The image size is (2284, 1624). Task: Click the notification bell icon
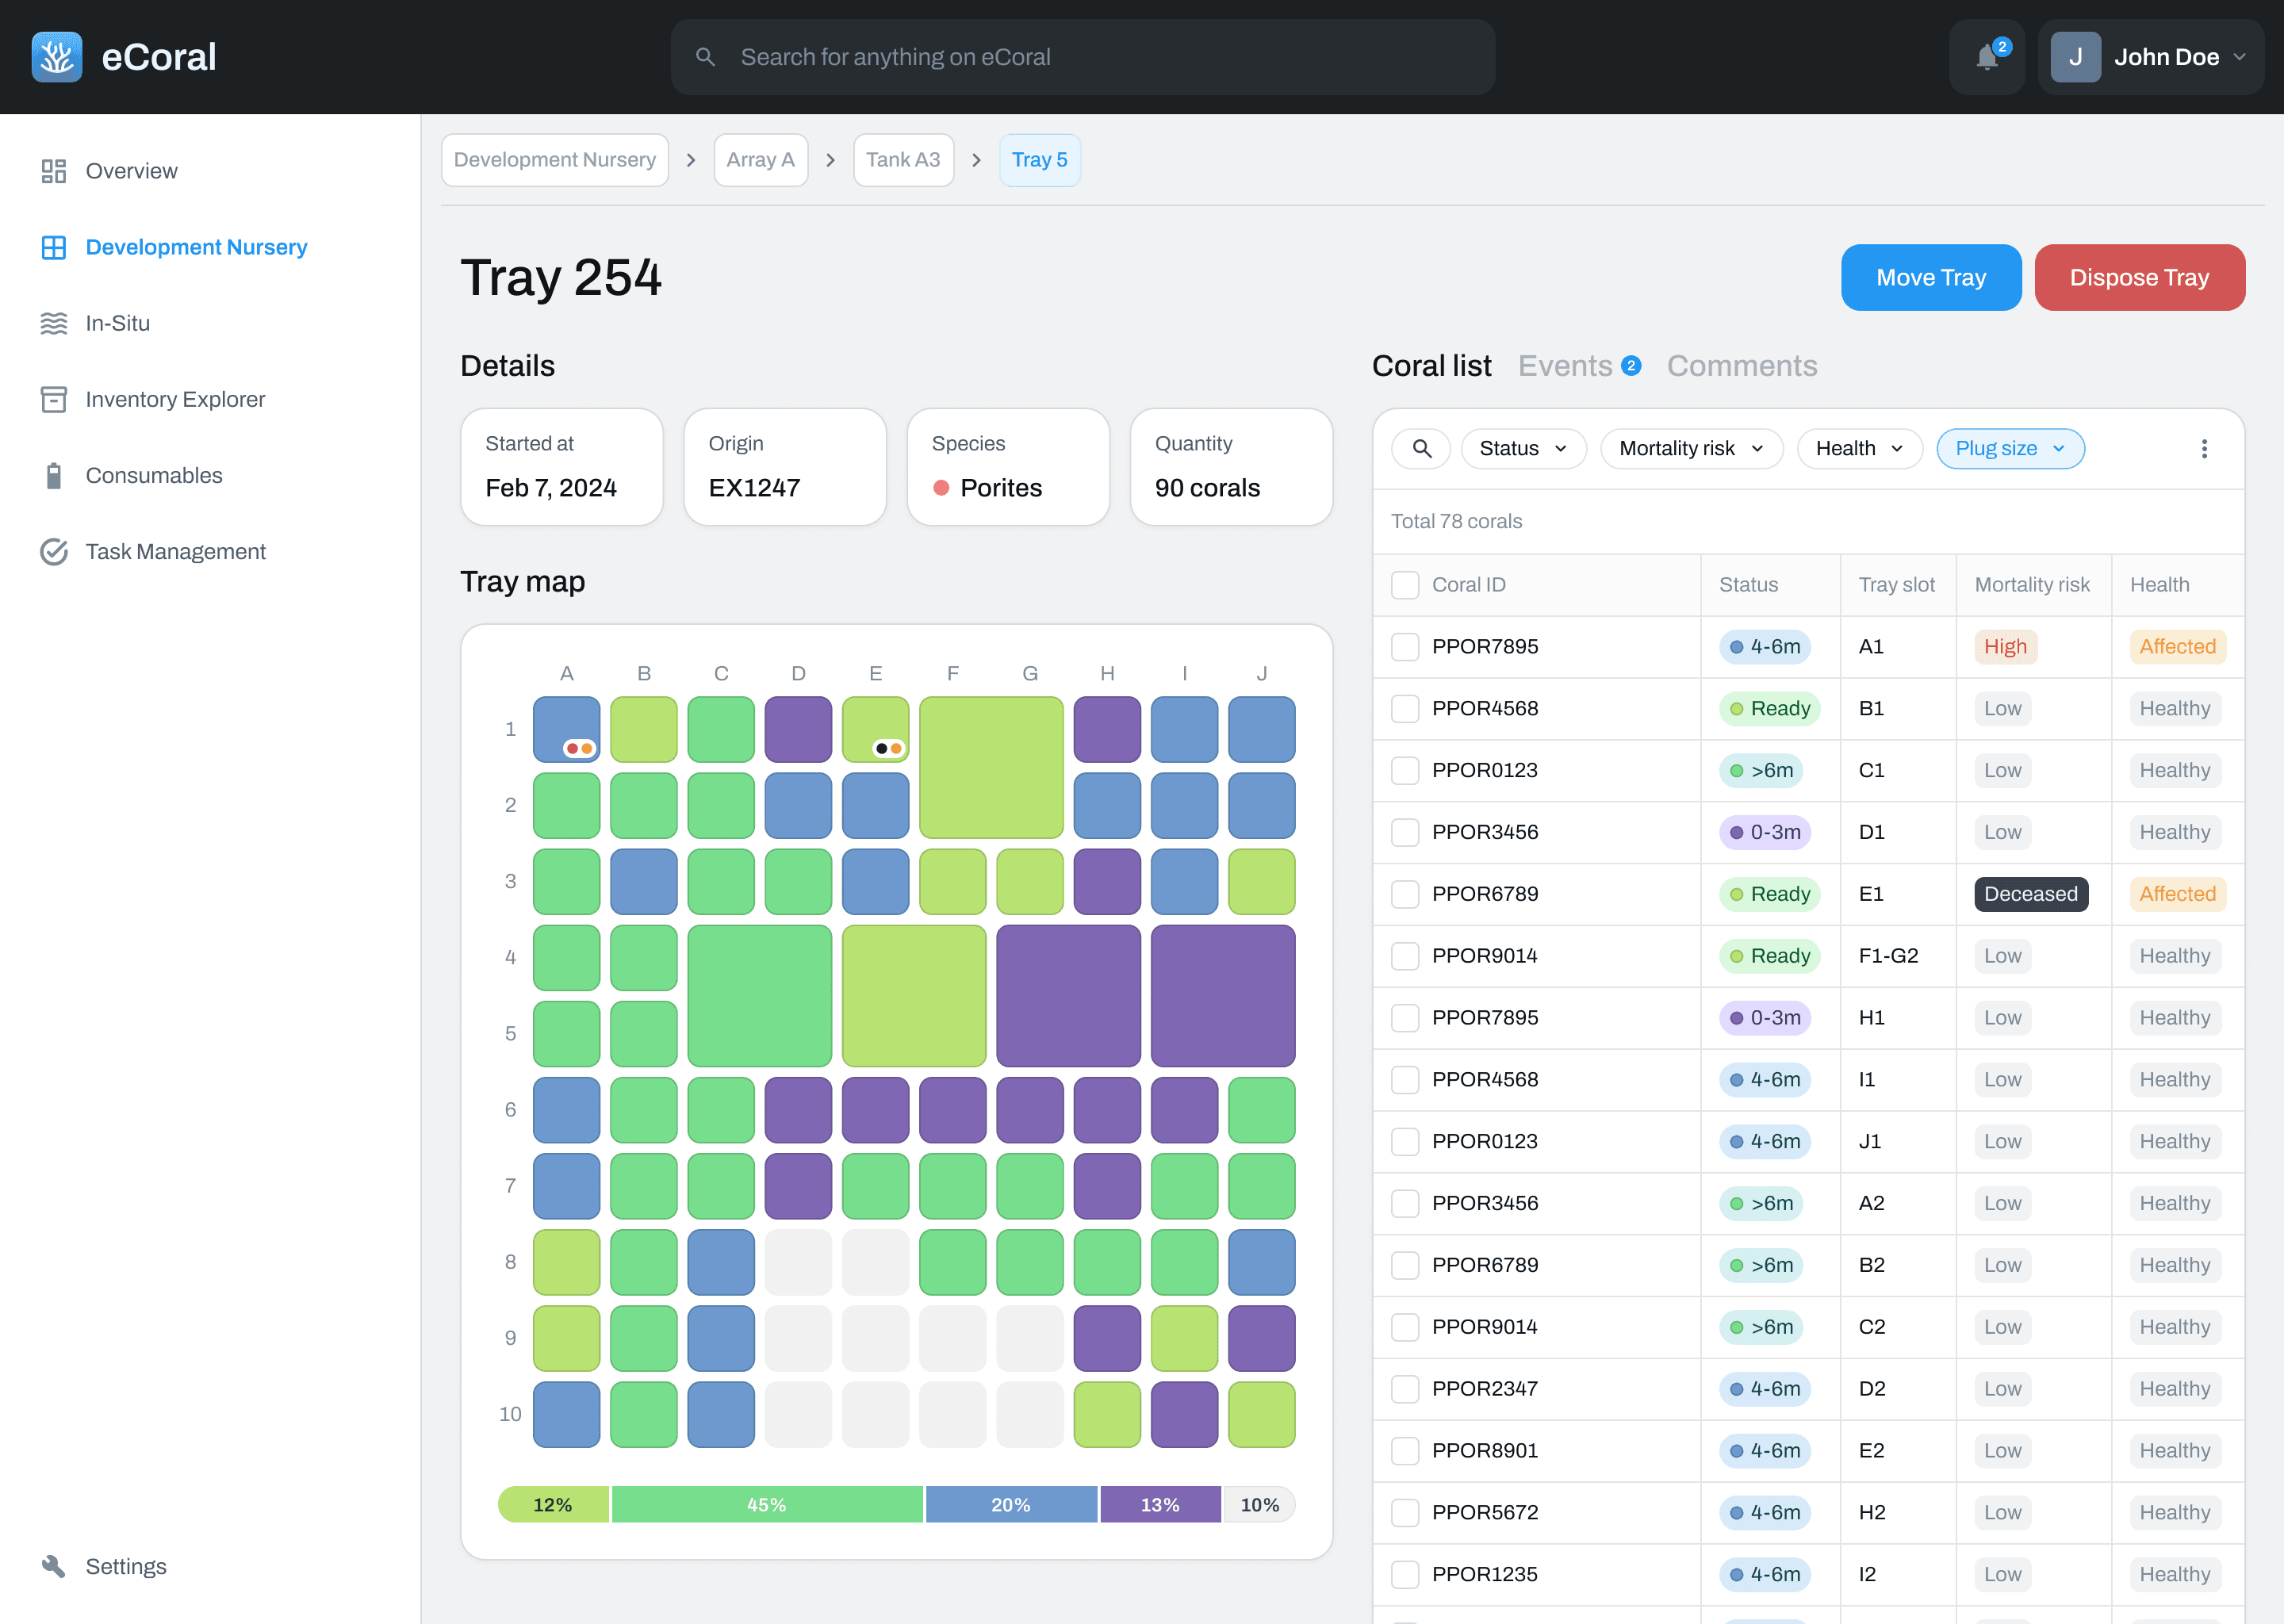[x=1986, y=57]
